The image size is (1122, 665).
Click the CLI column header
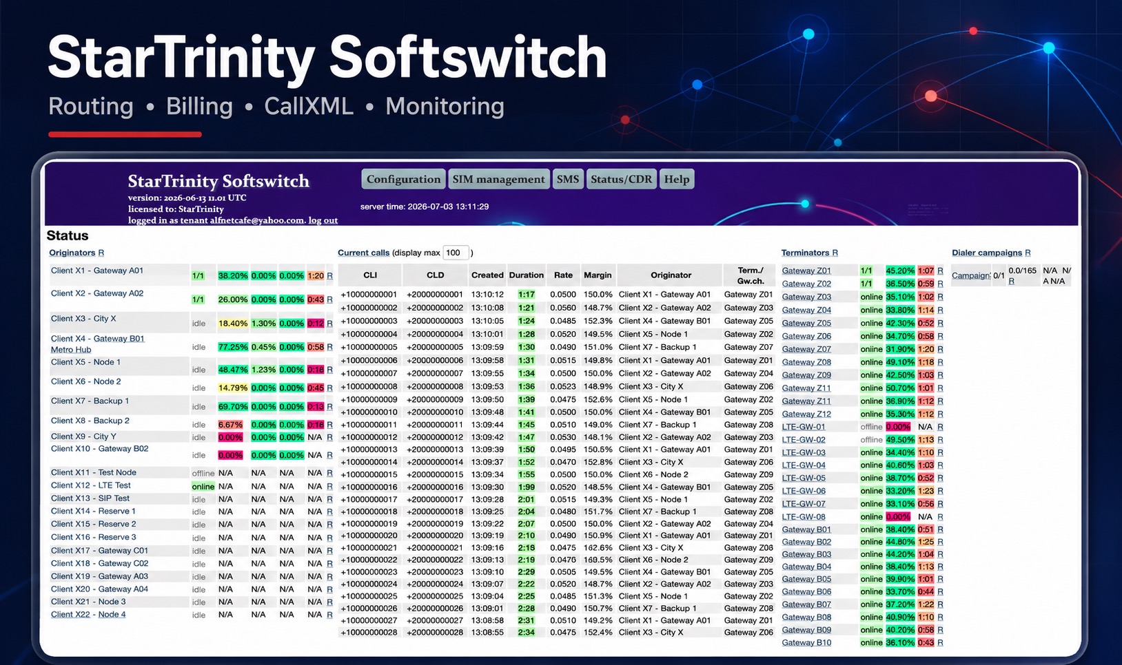pos(370,275)
